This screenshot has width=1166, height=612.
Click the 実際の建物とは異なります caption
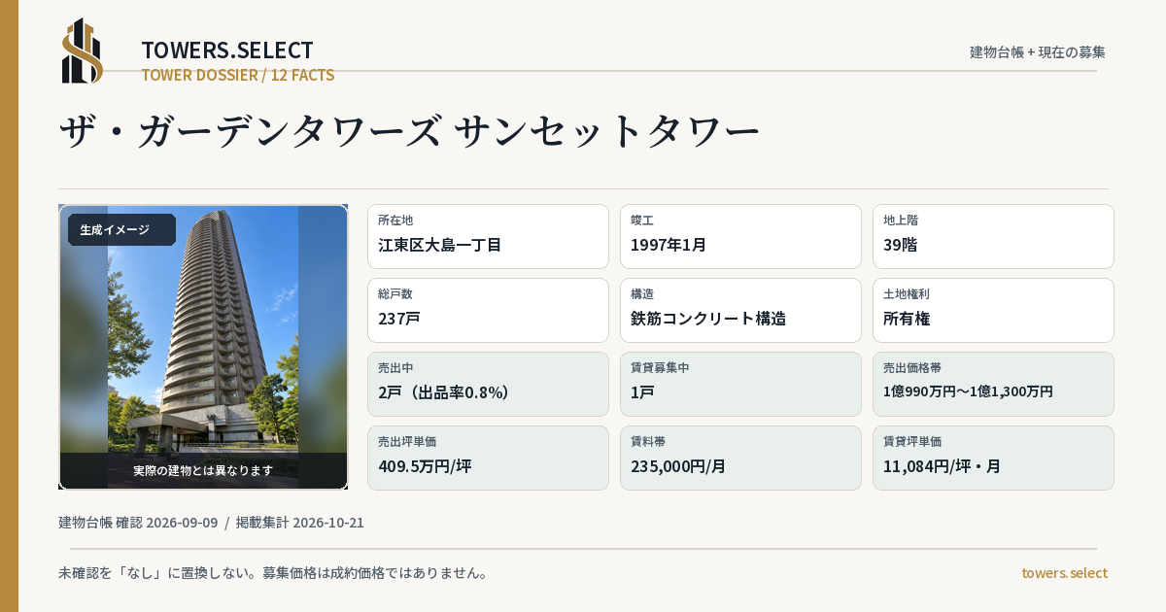[203, 470]
